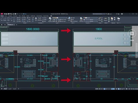Image resolution: width=138 pixels, height=103 pixels.
Task: Expand the Properties panel
Action: click(88, 23)
